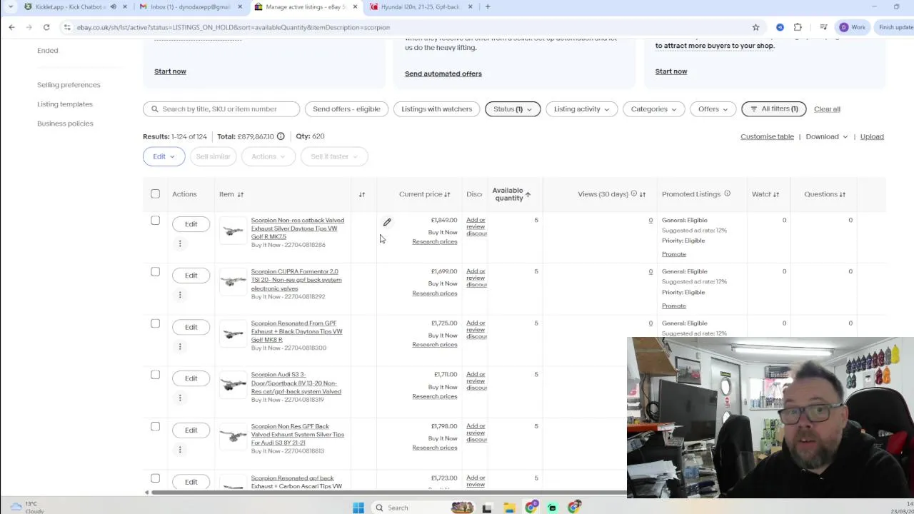Click the listing search field

pos(221,109)
